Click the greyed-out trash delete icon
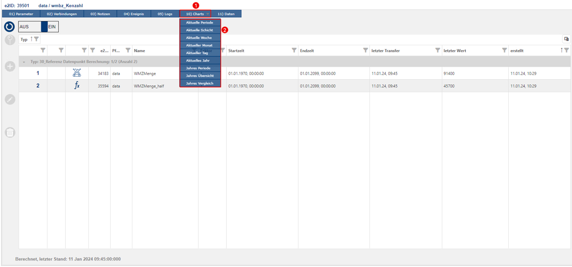Image resolution: width=572 pixels, height=267 pixels. click(10, 132)
